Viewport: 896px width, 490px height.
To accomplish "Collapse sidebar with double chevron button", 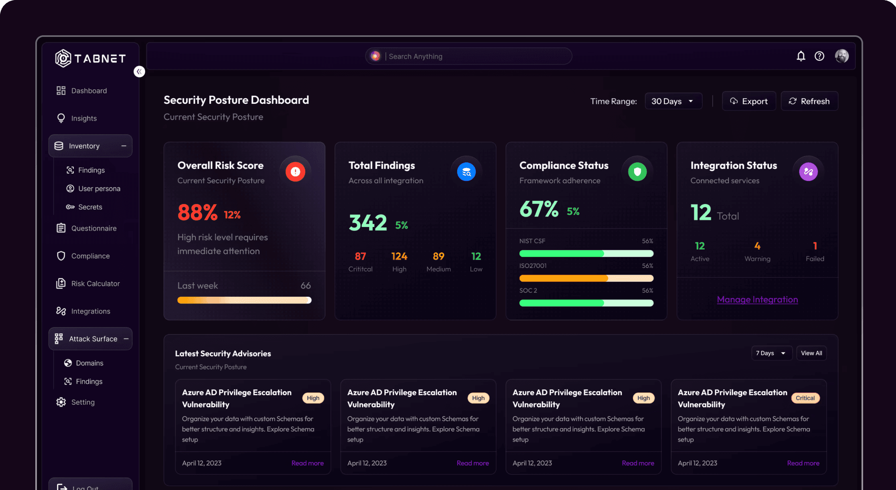I will pyautogui.click(x=139, y=72).
